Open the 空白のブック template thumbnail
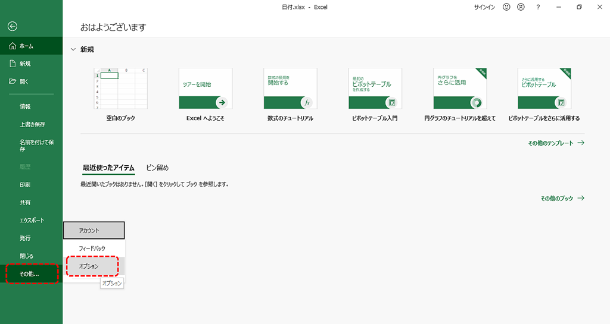The width and height of the screenshot is (610, 324). [120, 89]
